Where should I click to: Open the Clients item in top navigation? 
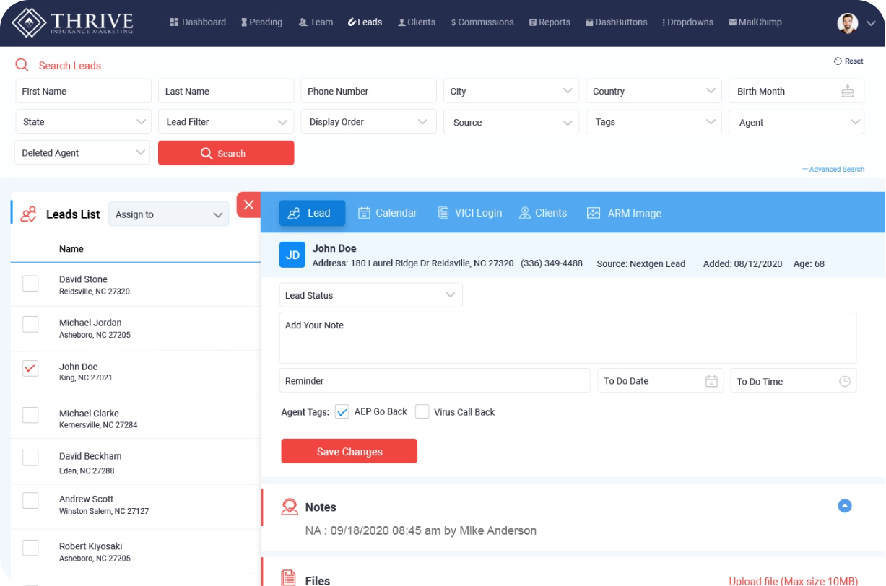tap(417, 22)
